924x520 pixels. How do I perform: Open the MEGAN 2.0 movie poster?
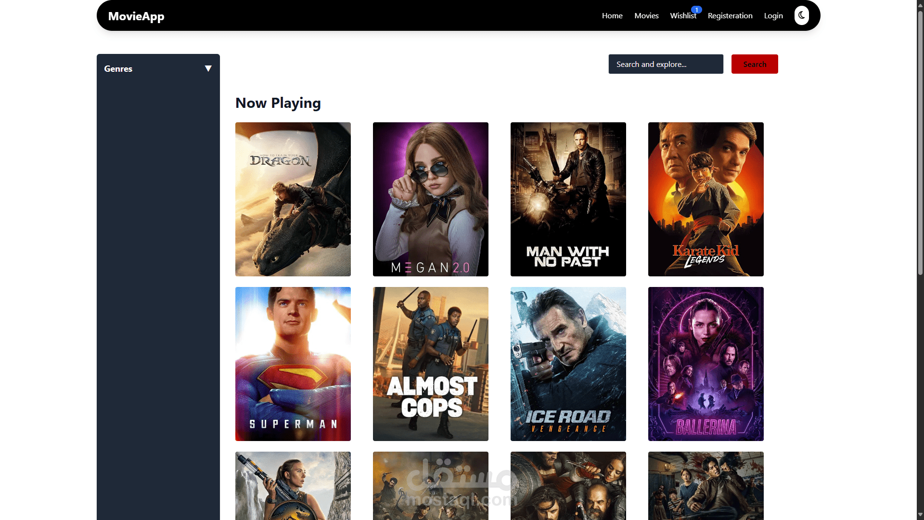point(431,199)
